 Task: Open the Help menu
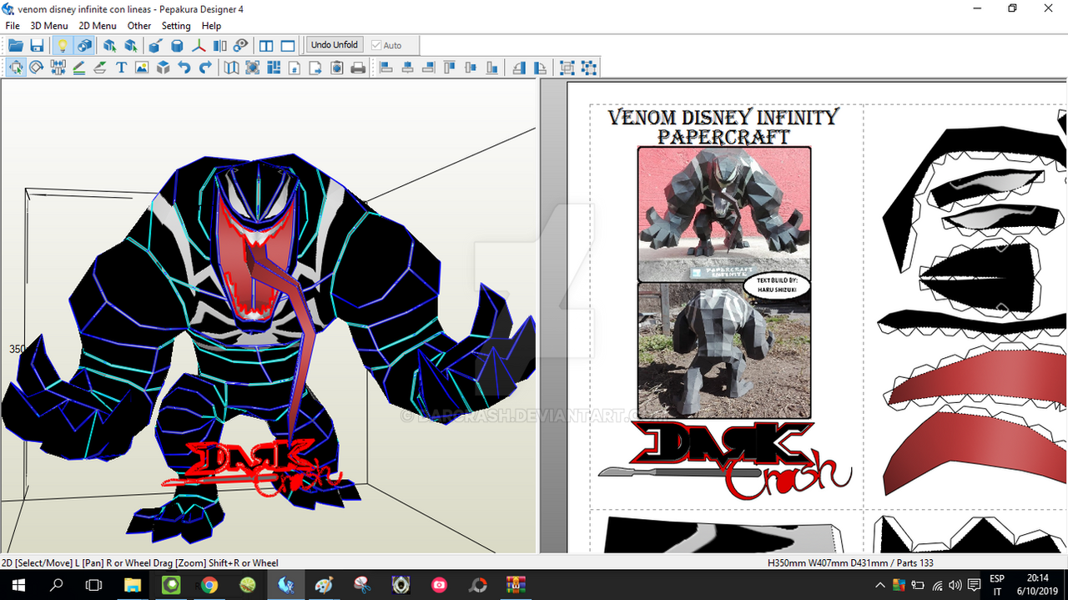[211, 26]
